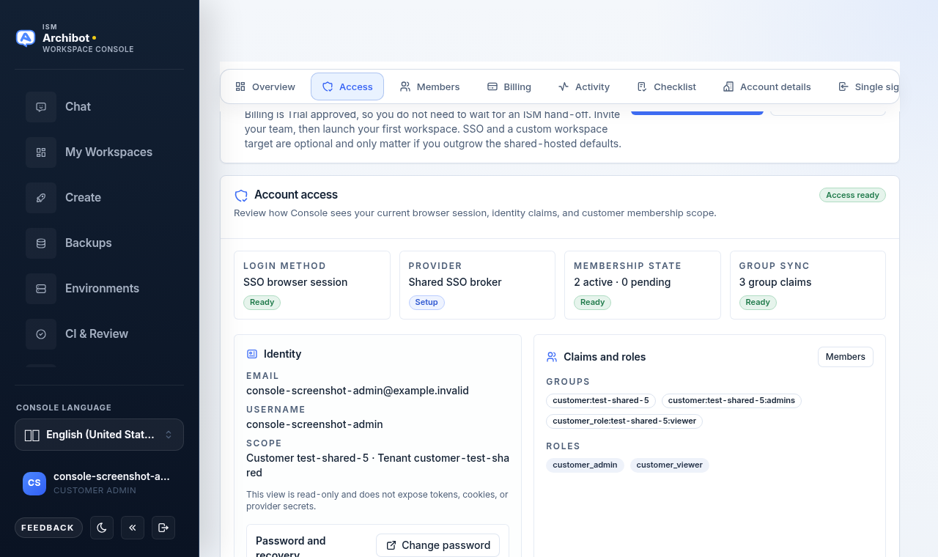The width and height of the screenshot is (938, 557).
Task: Open the Activity tab
Action: tap(584, 86)
